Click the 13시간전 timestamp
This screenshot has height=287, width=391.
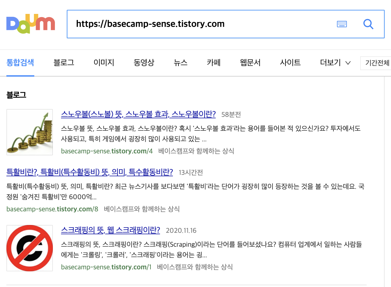[x=191, y=172]
